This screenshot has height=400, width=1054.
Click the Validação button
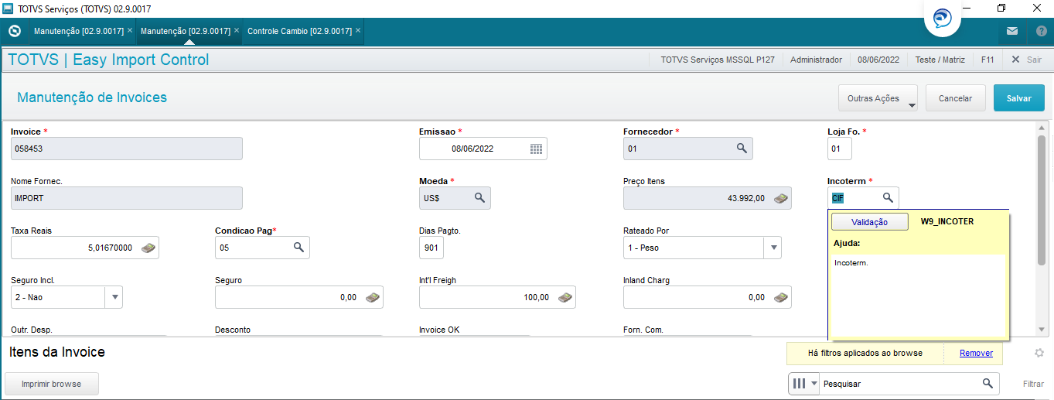coord(870,222)
